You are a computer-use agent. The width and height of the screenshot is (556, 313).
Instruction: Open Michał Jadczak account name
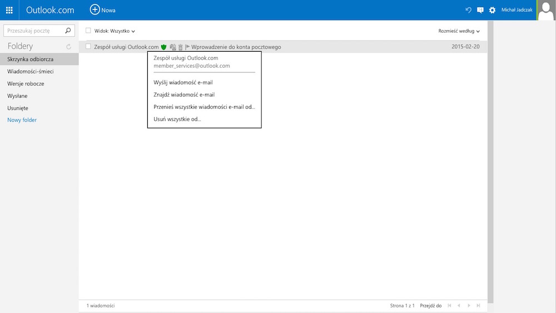click(x=517, y=10)
